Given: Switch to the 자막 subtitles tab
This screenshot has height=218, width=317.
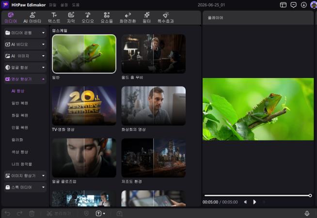Looking at the screenshot, I should [x=71, y=17].
